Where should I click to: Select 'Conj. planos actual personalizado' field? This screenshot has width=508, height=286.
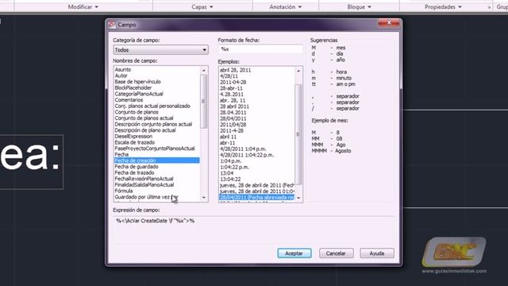152,106
